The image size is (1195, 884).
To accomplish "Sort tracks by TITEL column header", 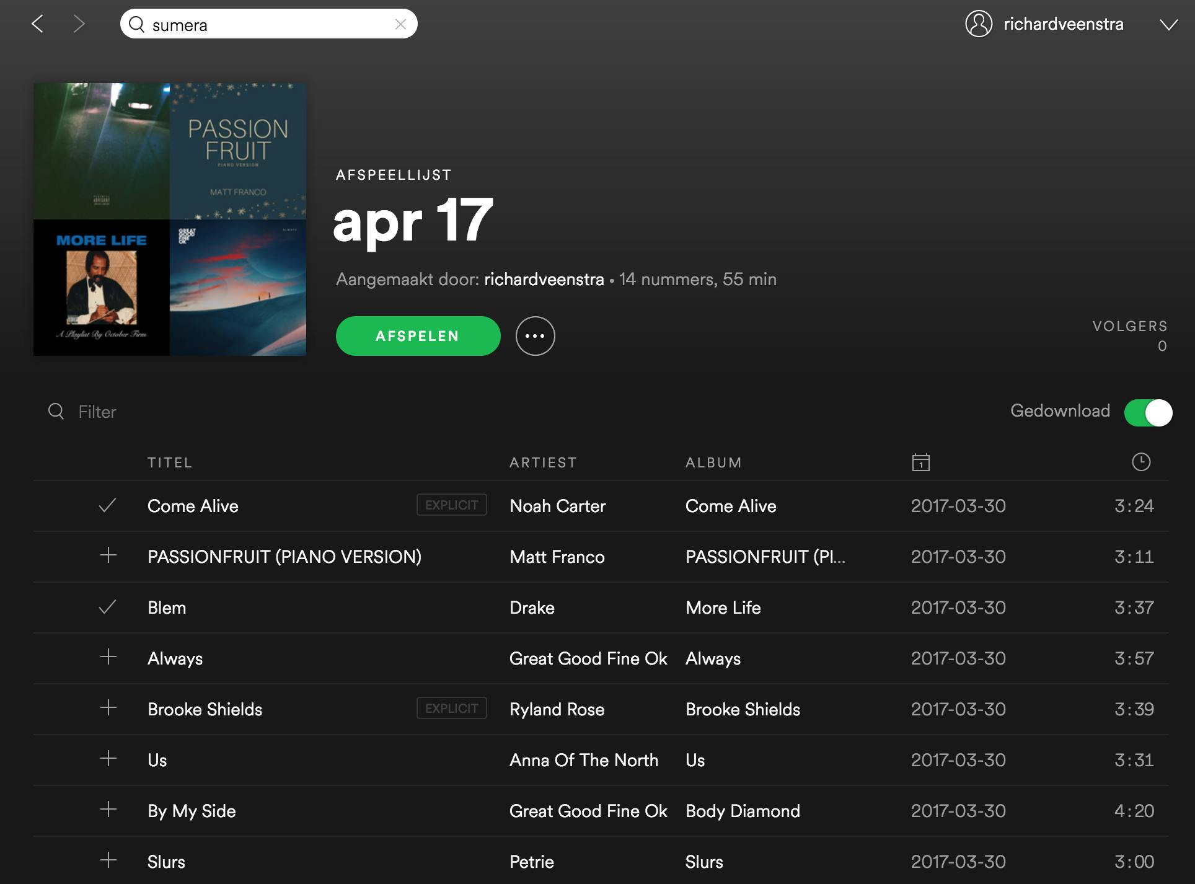I will (170, 462).
